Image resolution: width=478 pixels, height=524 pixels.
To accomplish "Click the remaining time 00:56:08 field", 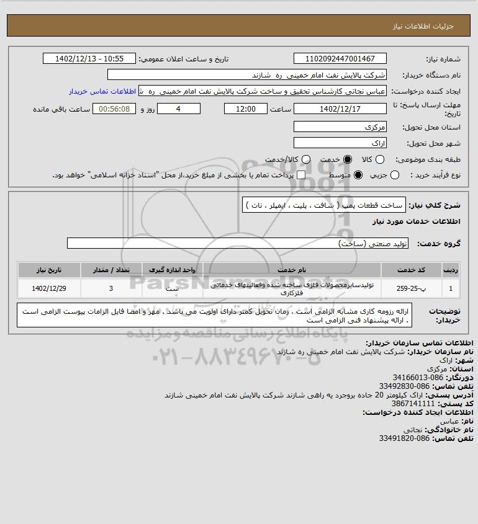I will (114, 109).
